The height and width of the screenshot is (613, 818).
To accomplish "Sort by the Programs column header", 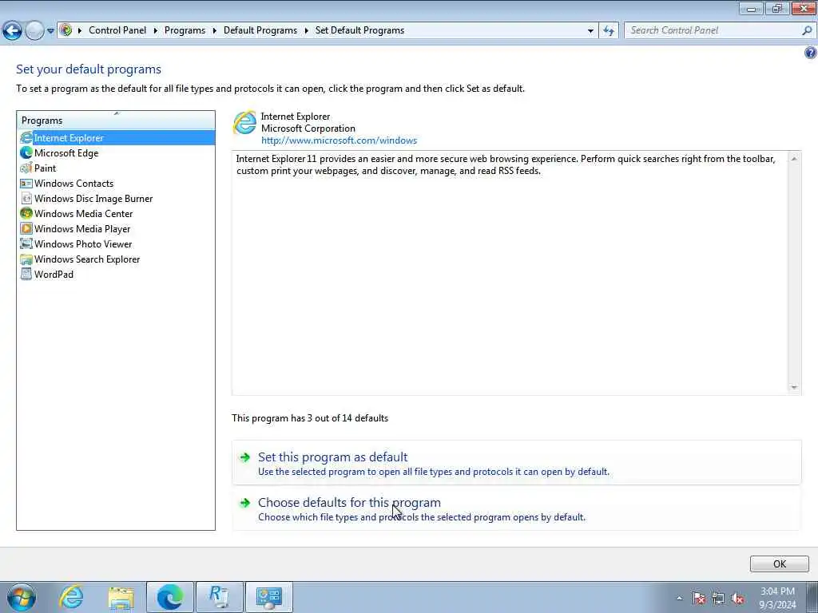I will click(x=116, y=121).
